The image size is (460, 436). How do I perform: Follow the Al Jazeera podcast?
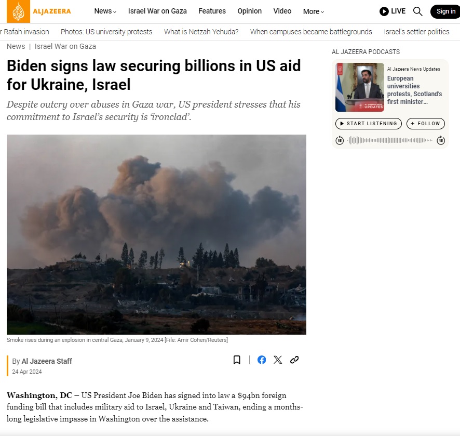425,124
